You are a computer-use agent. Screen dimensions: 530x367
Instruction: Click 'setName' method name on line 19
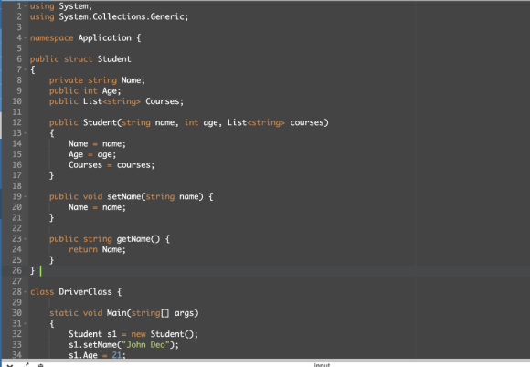pyautogui.click(x=123, y=196)
